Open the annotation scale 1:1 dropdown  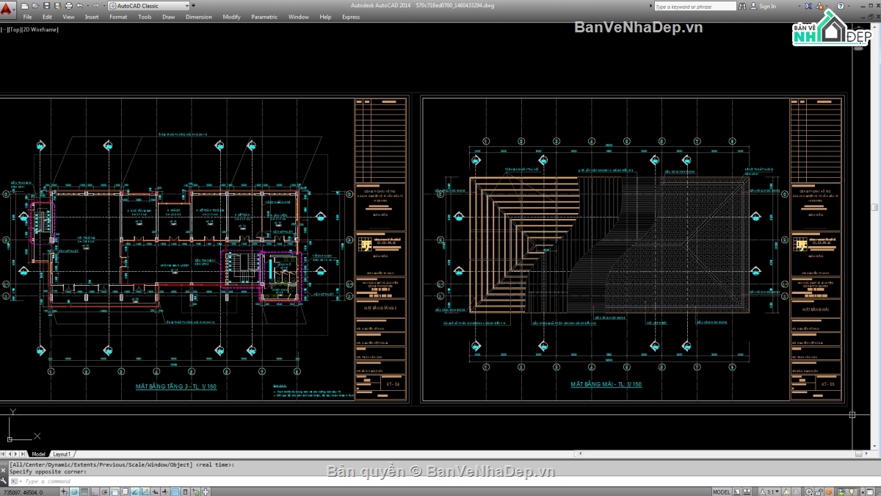[x=772, y=491]
